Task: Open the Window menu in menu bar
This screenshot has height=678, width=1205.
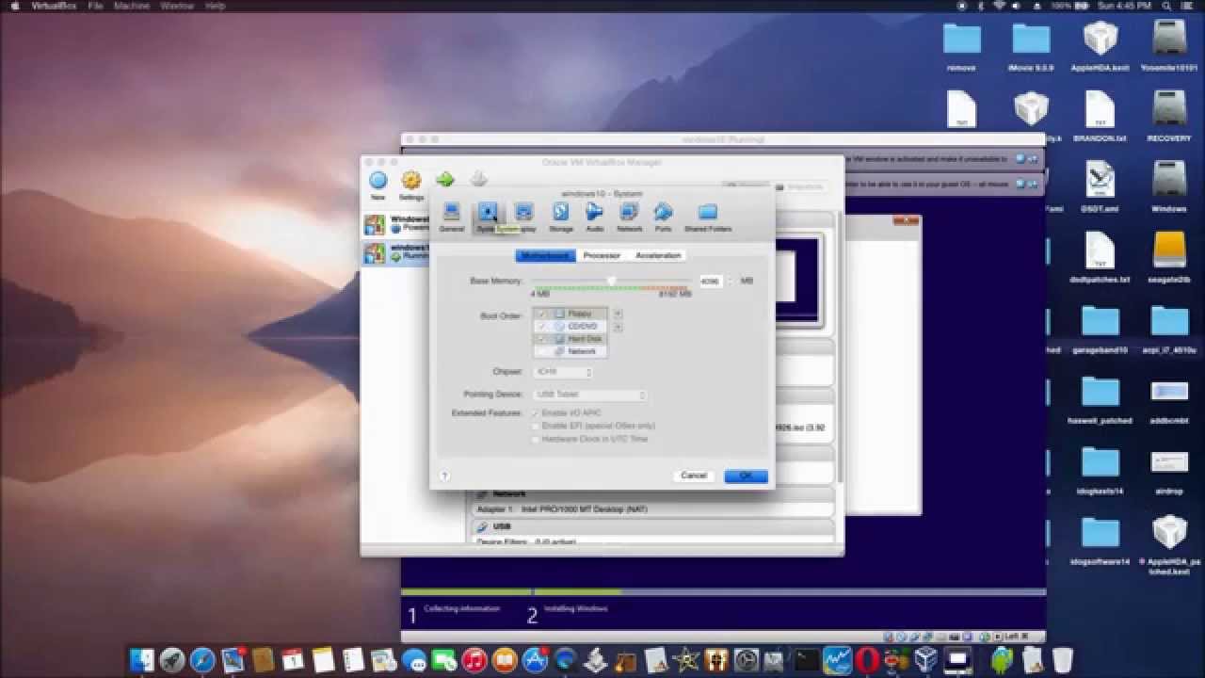Action: (x=178, y=6)
